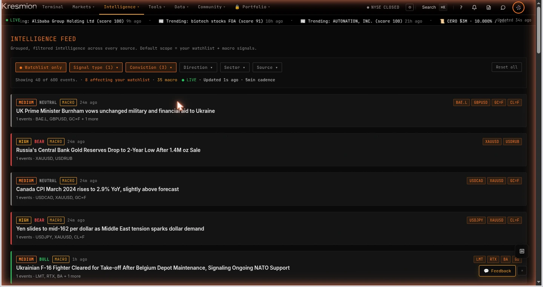This screenshot has width=543, height=287.
Task: Click the XAUUSD tag on the Russia gold card
Action: pyautogui.click(x=492, y=141)
